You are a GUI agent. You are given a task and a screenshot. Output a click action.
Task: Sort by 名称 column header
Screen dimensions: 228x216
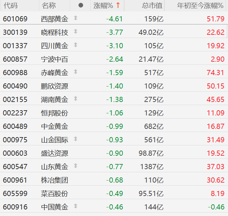click(x=49, y=6)
